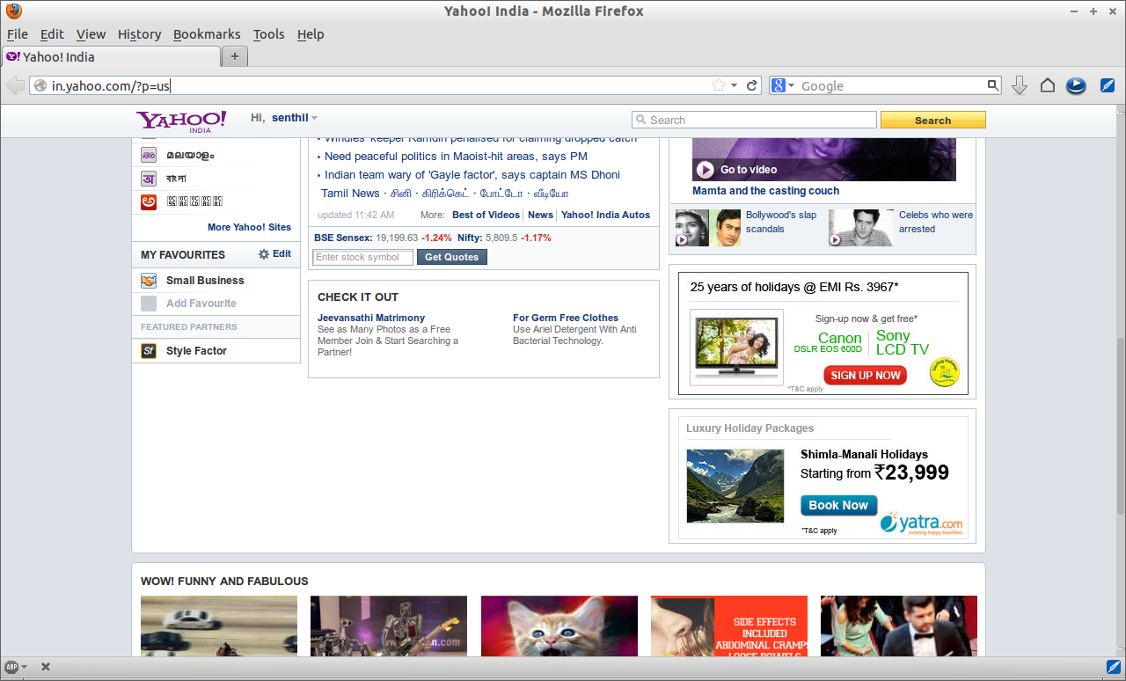
Task: Open the ABP dropdown arrow in status bar
Action: click(24, 667)
